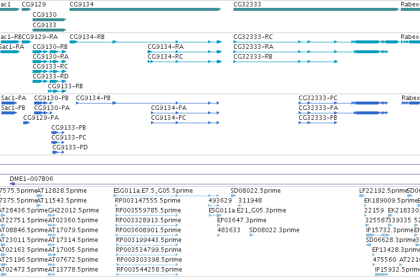Viewport: 420px width, 277px height.
Task: Select EST IP15932.5prime
Action: [x=397, y=270]
